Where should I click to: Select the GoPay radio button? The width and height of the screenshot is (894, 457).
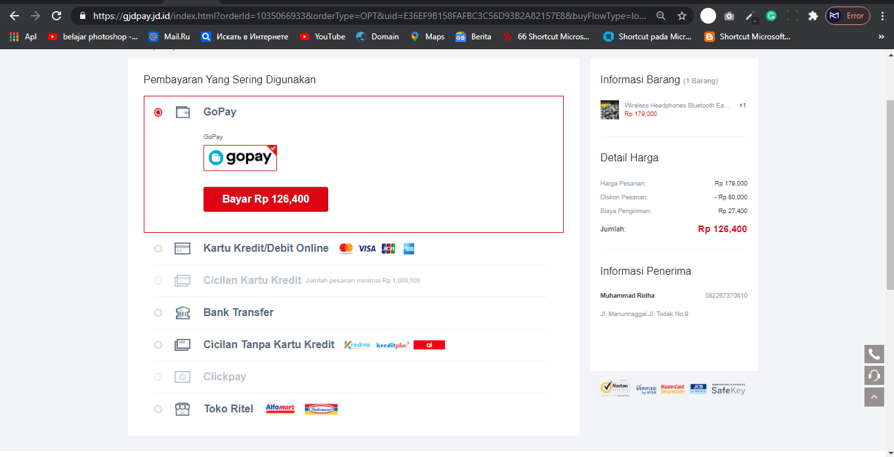[x=158, y=113]
